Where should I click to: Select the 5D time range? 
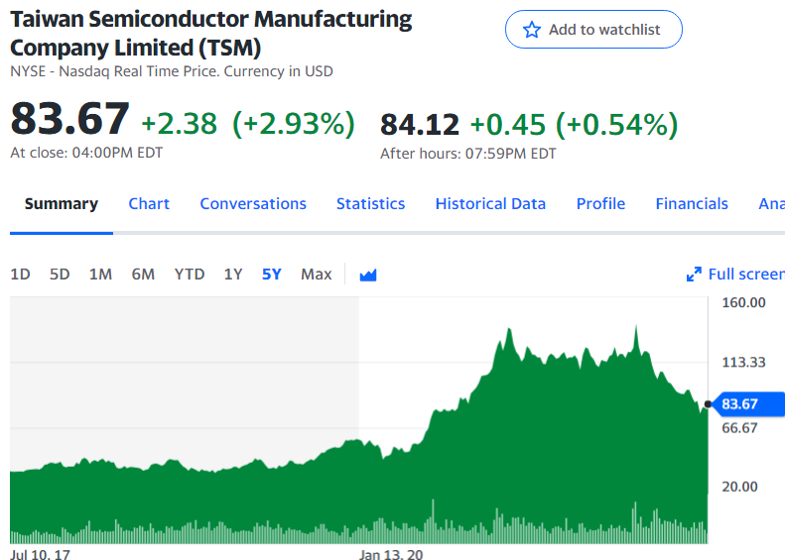coord(60,274)
